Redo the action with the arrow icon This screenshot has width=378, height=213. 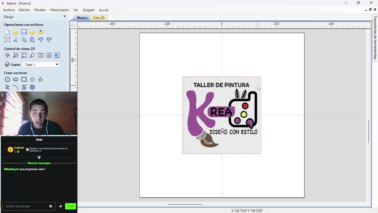pyautogui.click(x=49, y=40)
